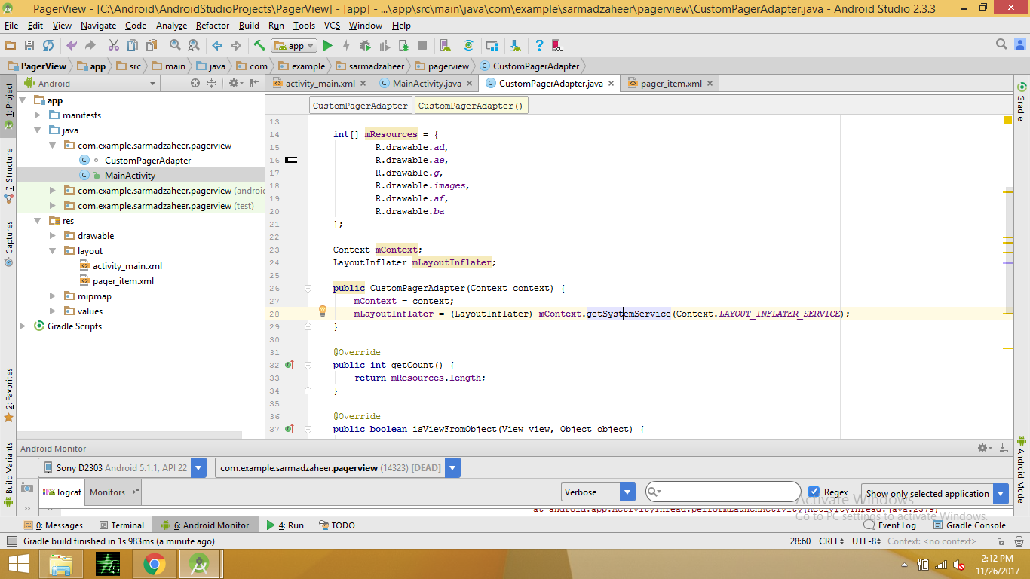The height and width of the screenshot is (579, 1030).
Task: Click the Synchronize refresh icon
Action: (48, 46)
